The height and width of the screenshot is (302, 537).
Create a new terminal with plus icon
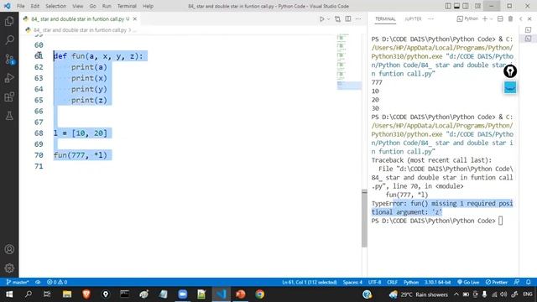(x=485, y=18)
